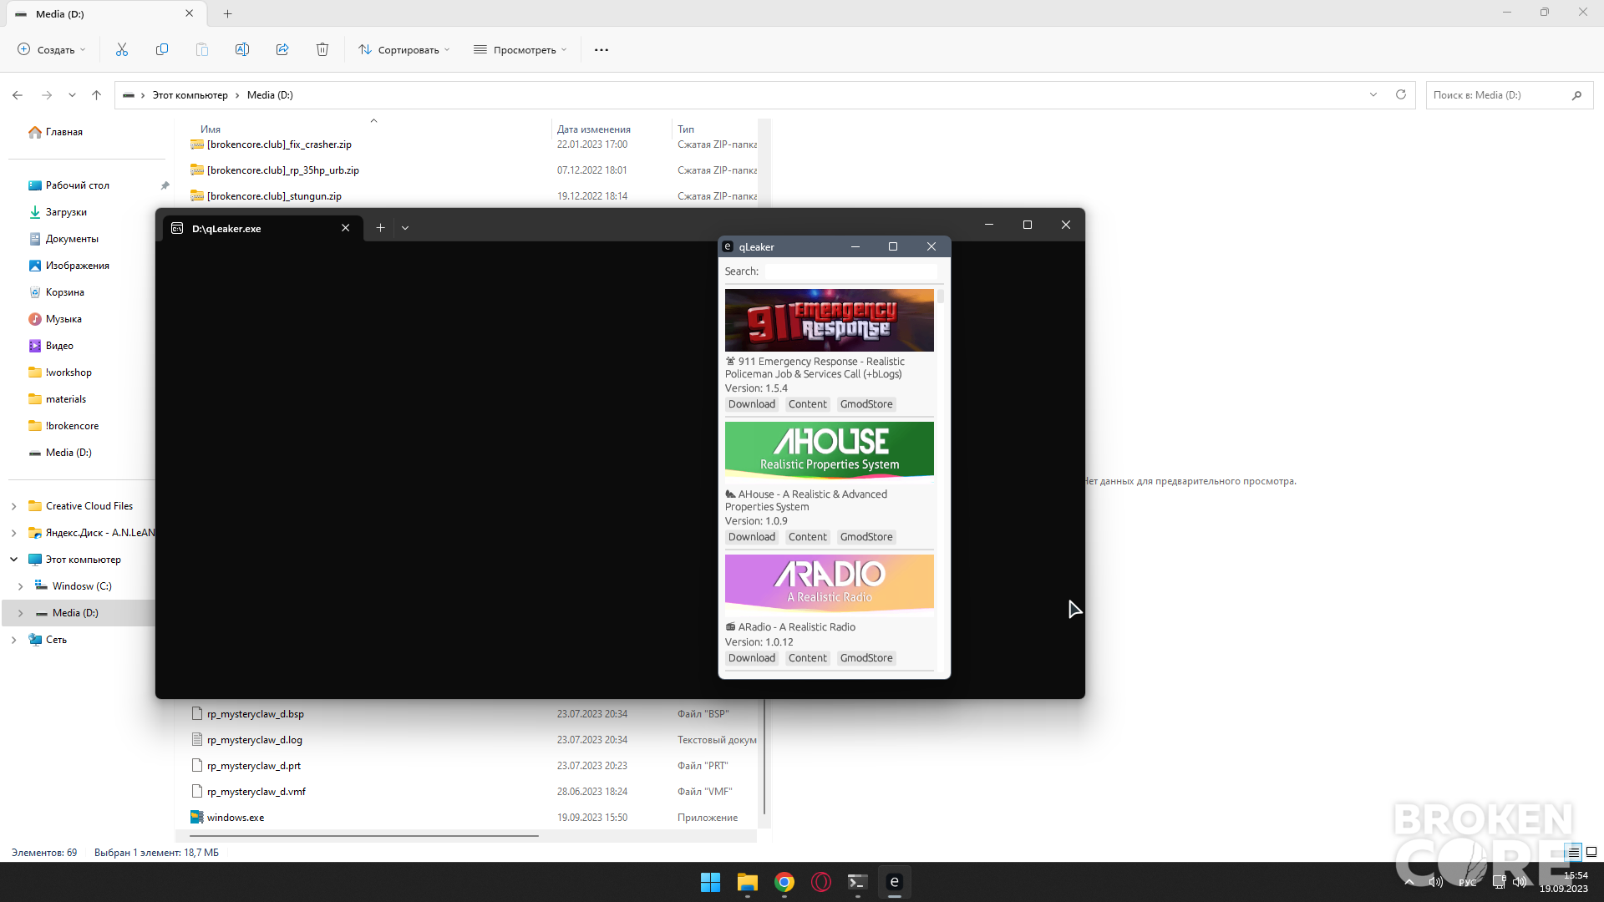The width and height of the screenshot is (1604, 902).
Task: Open GmodStore for ARadio
Action: (x=866, y=658)
